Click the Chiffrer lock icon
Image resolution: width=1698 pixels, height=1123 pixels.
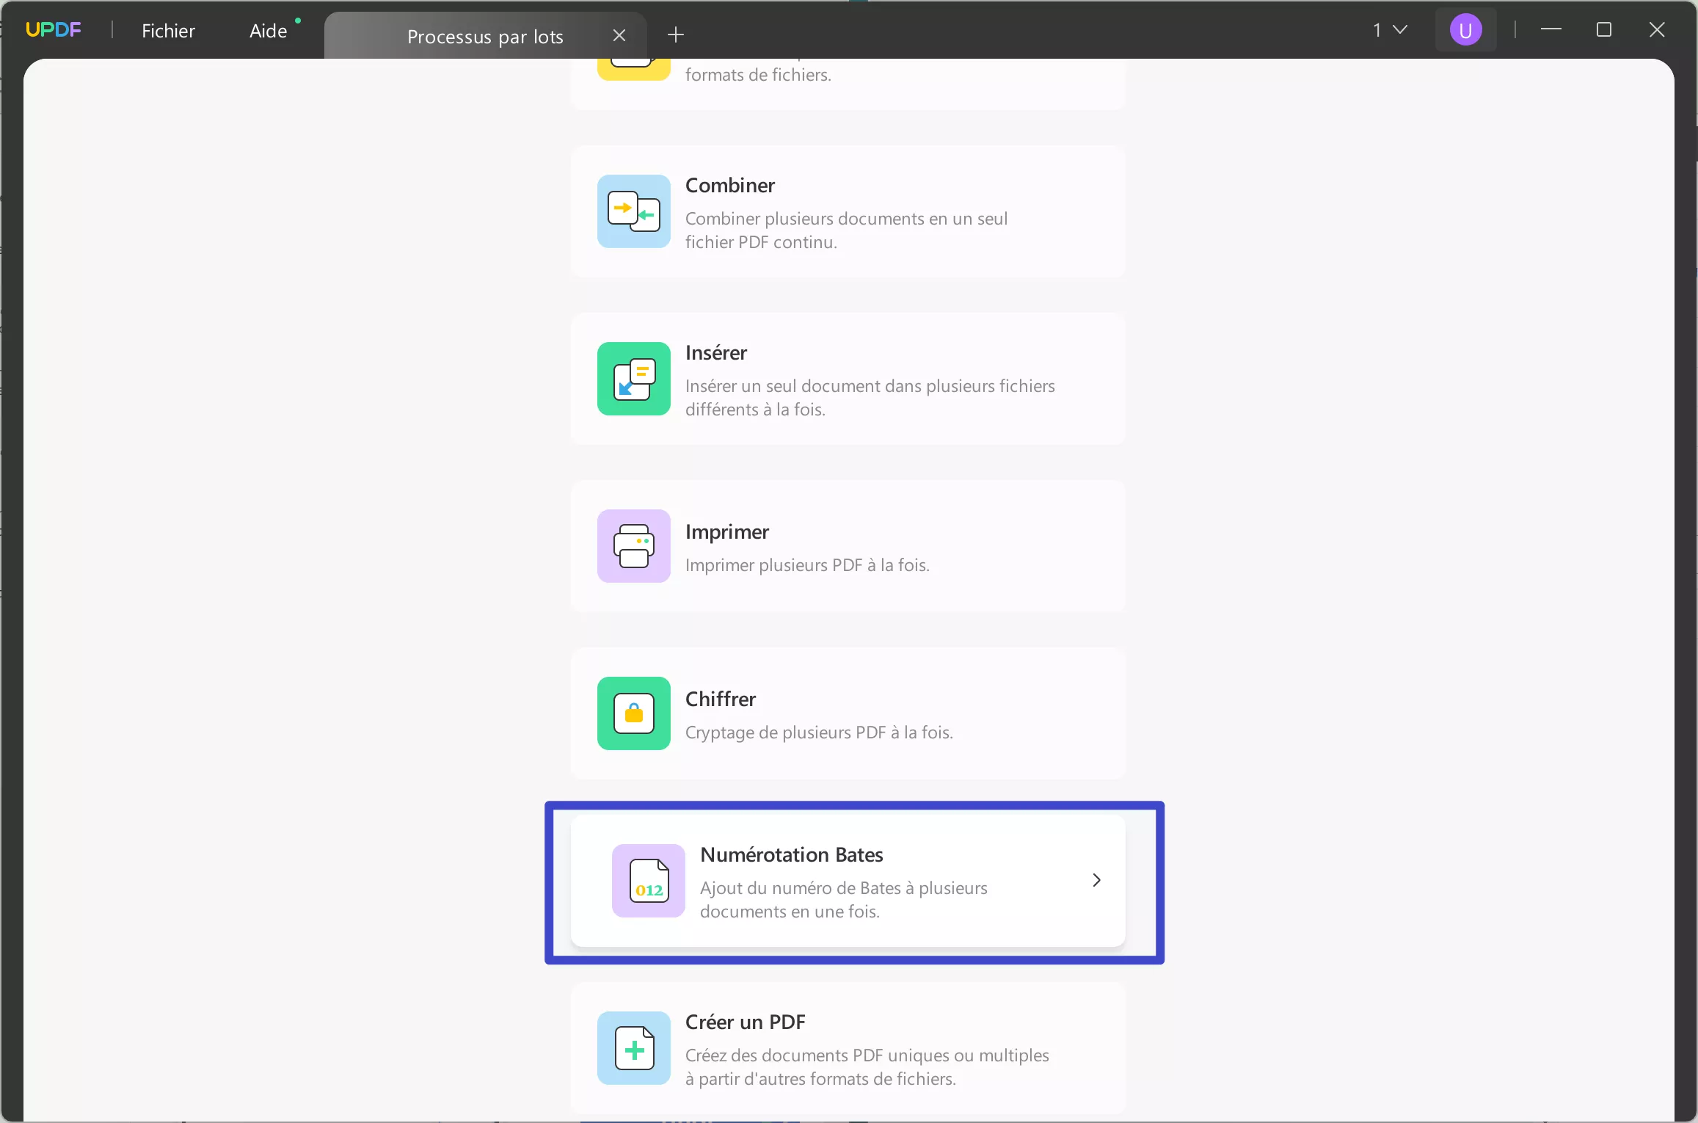click(x=633, y=713)
